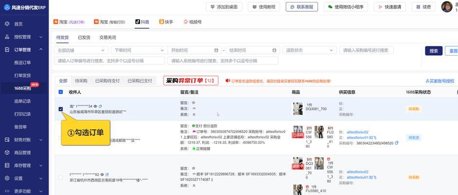Click the red speaker warning icon
The height and width of the screenshot is (195, 458).
pyautogui.click(x=228, y=81)
